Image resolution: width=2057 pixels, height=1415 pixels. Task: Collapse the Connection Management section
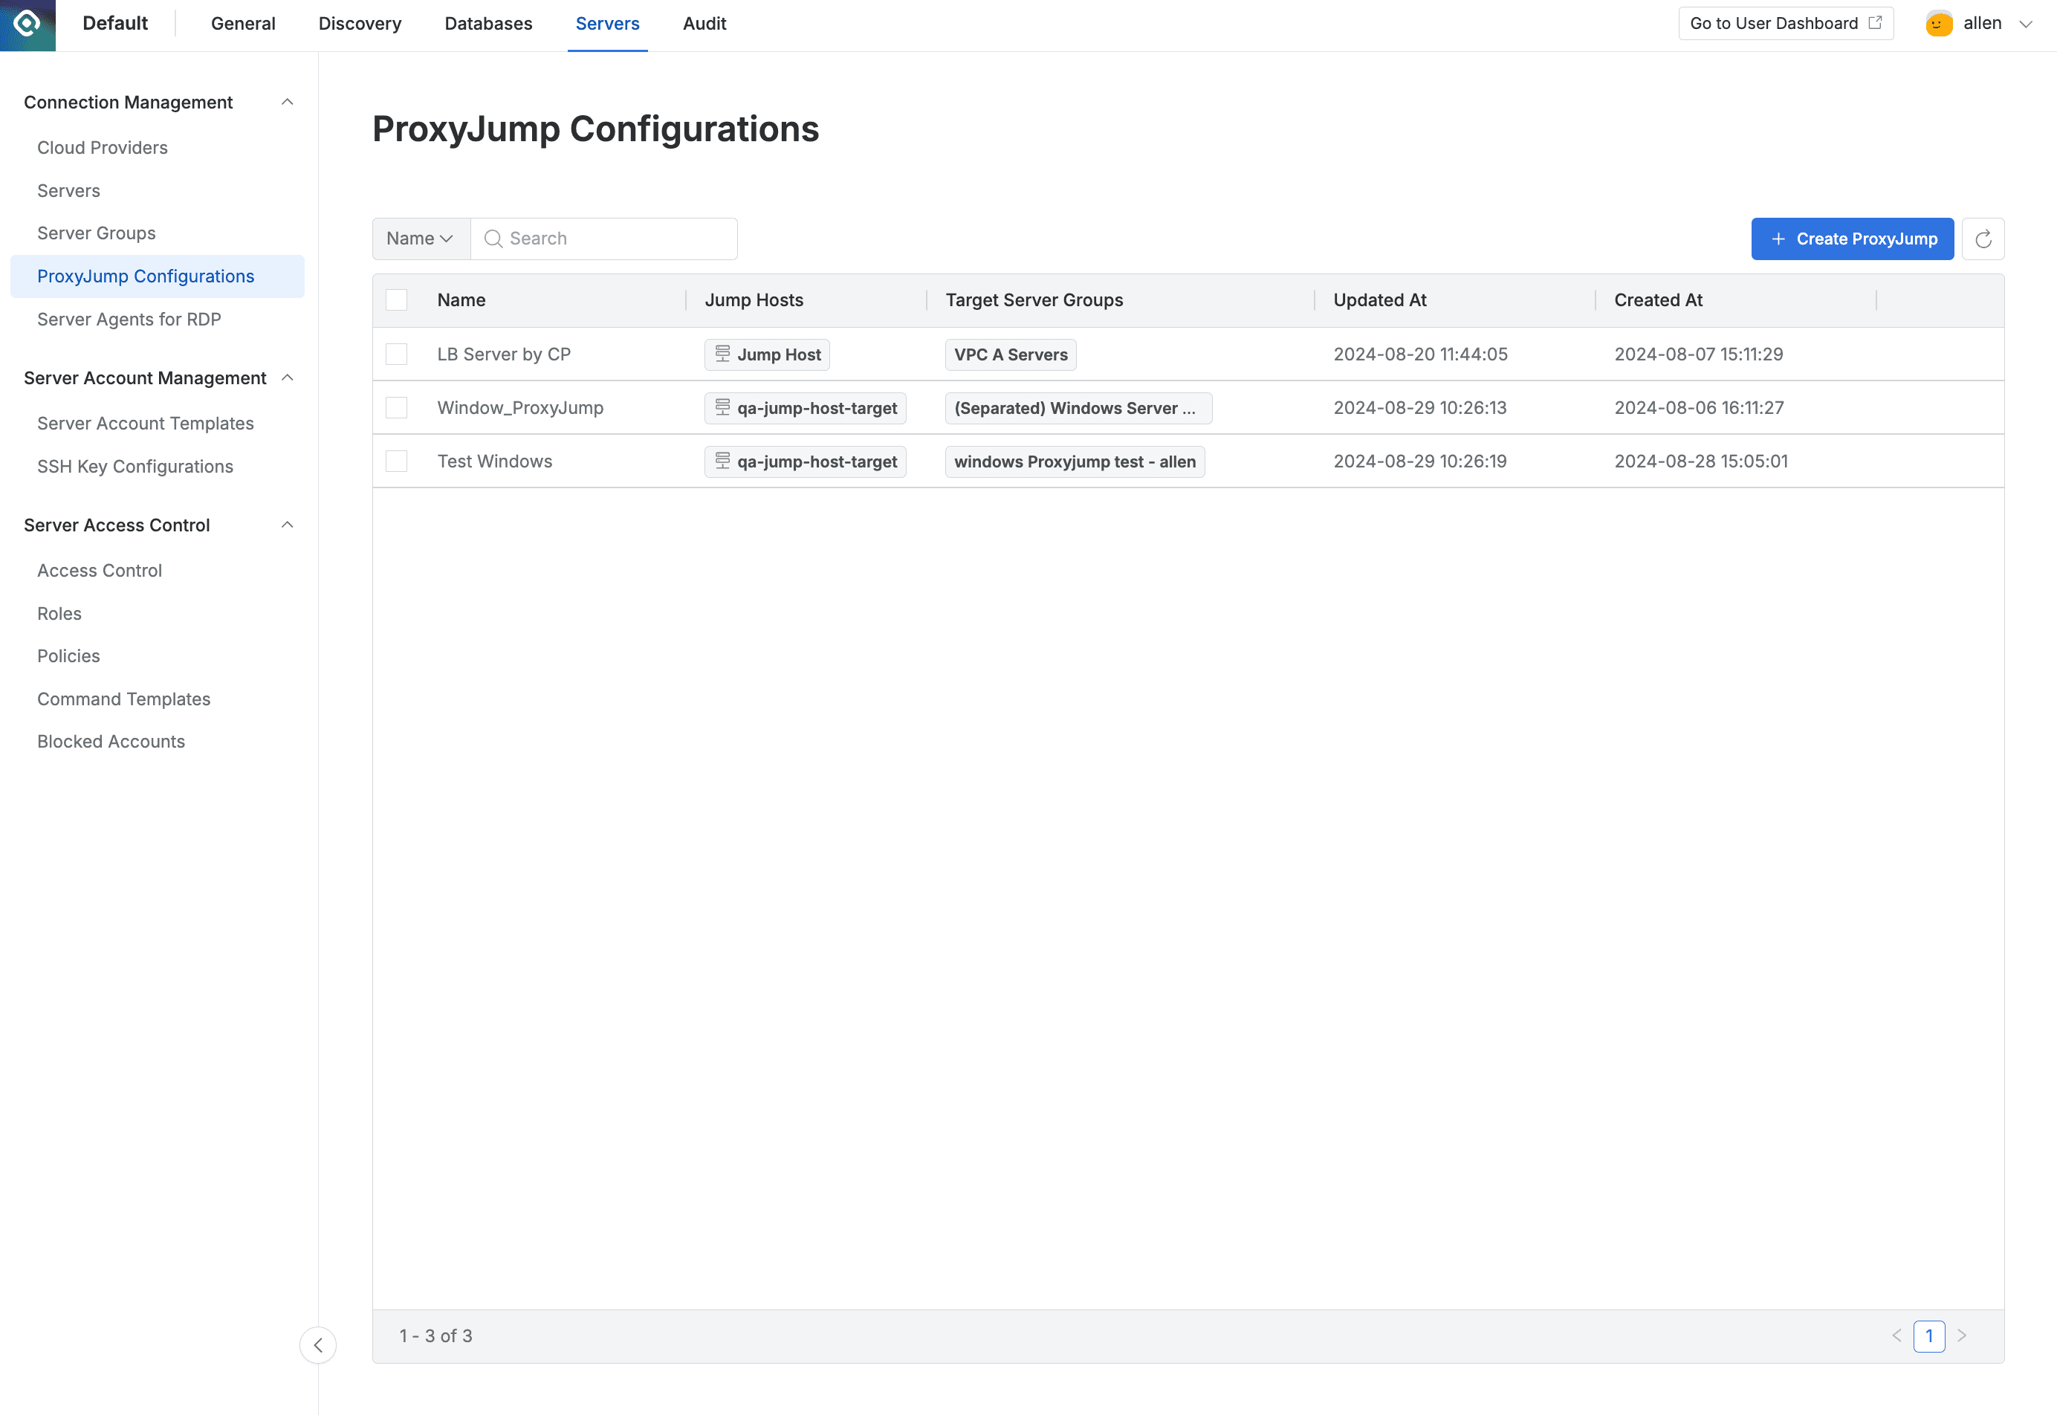[286, 103]
